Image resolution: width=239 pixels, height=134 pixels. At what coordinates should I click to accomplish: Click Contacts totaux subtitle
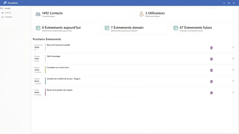tap(48, 16)
